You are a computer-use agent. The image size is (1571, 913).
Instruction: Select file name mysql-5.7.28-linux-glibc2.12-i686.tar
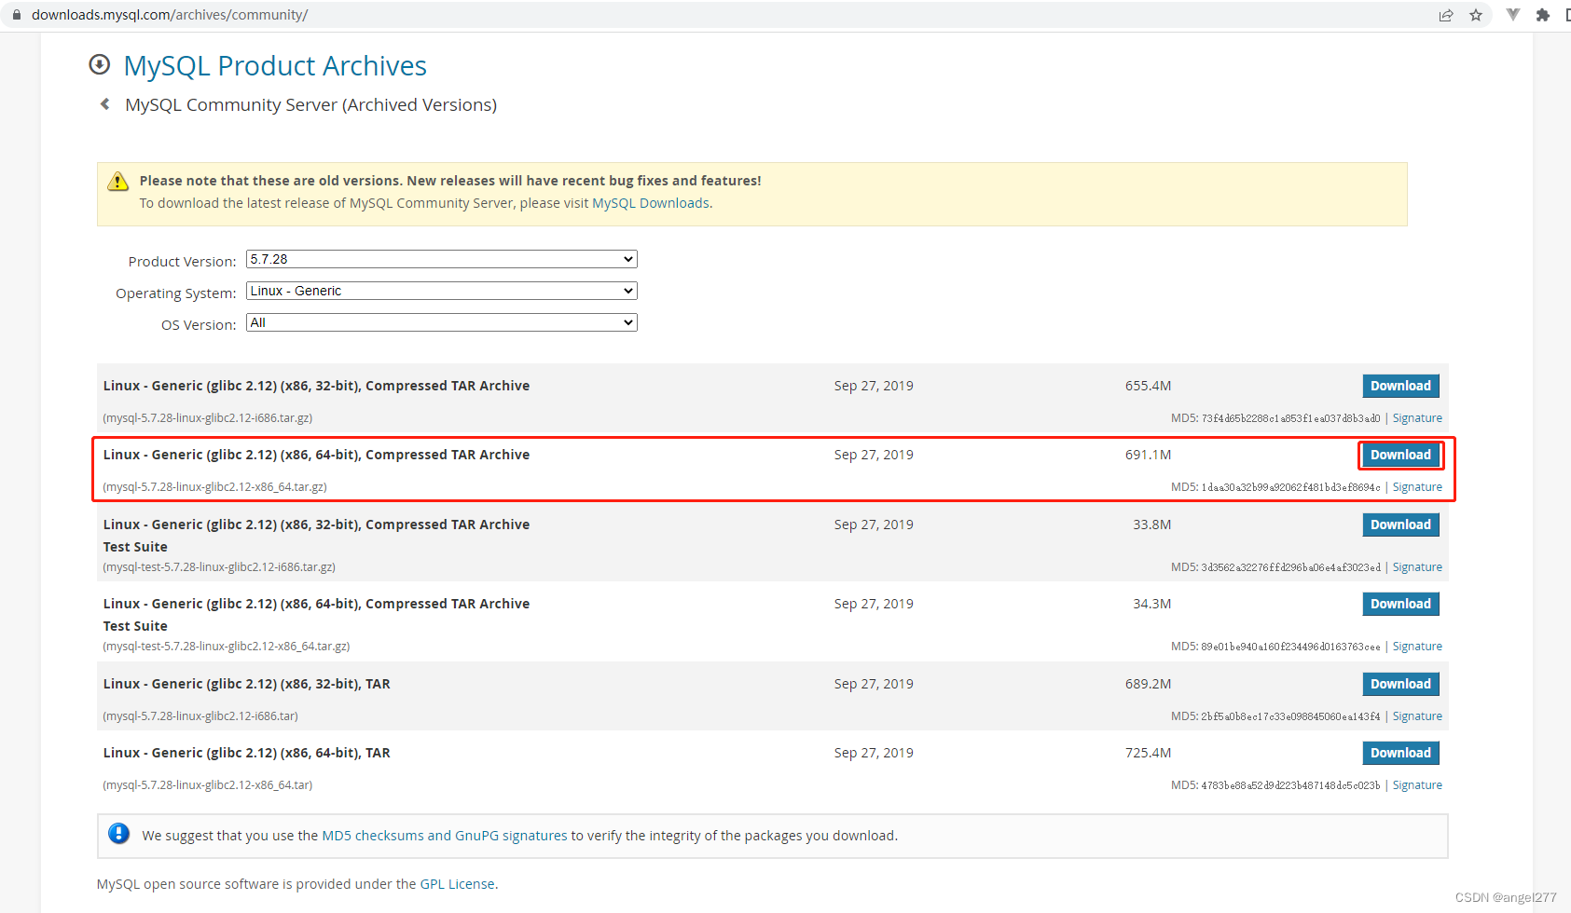tap(200, 716)
